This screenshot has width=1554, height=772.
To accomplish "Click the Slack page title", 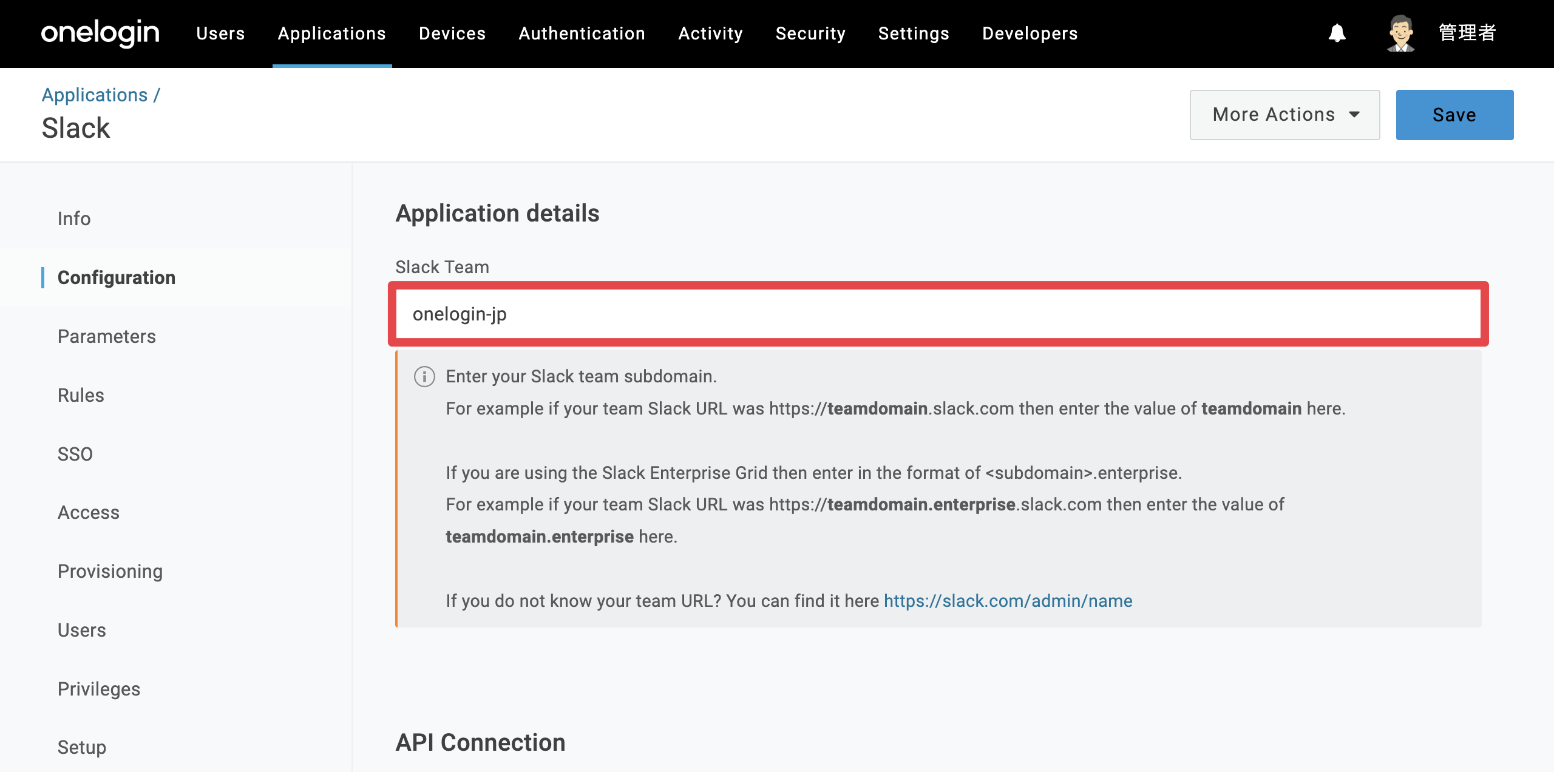I will [76, 128].
